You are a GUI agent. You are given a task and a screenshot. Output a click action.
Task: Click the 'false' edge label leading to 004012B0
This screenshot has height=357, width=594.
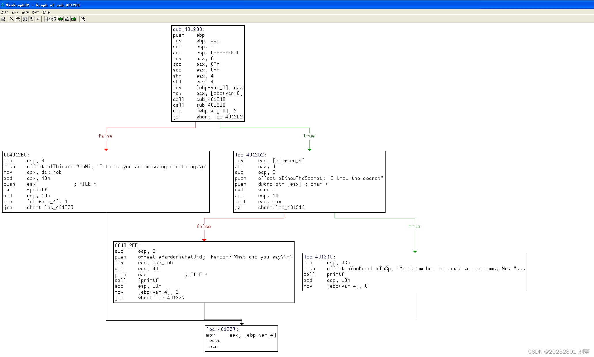click(x=105, y=136)
